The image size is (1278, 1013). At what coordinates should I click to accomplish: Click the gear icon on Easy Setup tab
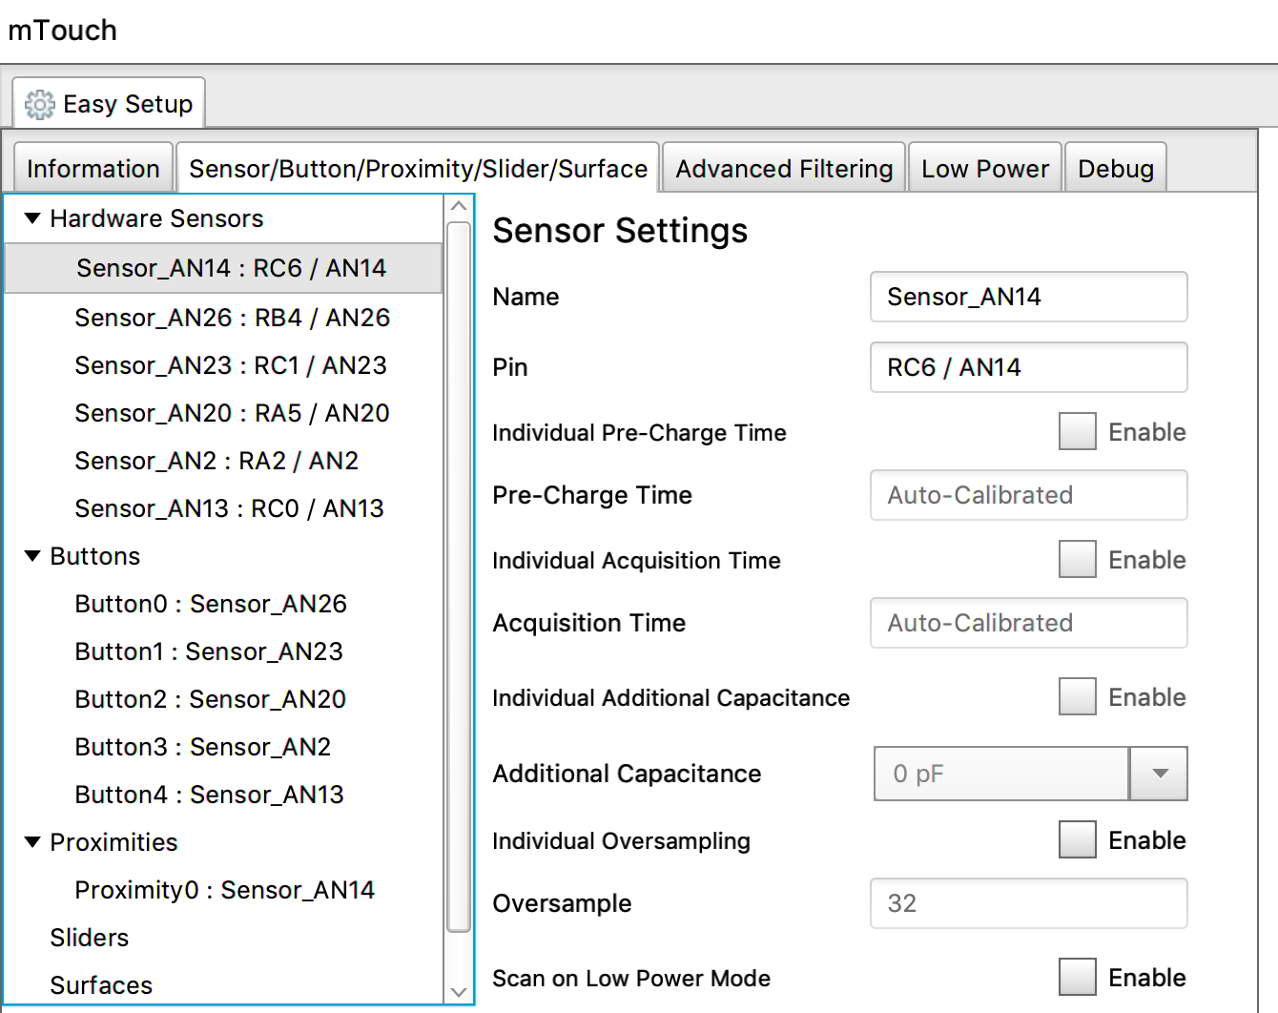point(39,105)
